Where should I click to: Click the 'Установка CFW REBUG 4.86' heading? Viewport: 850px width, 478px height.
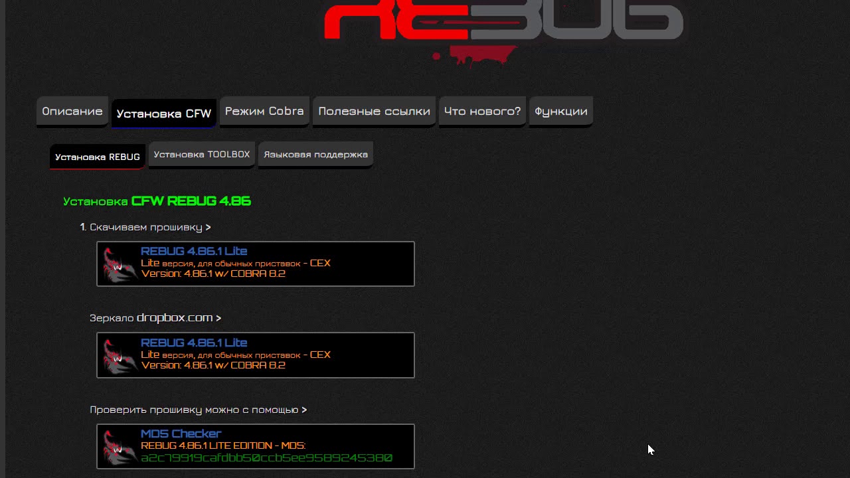[x=157, y=201]
